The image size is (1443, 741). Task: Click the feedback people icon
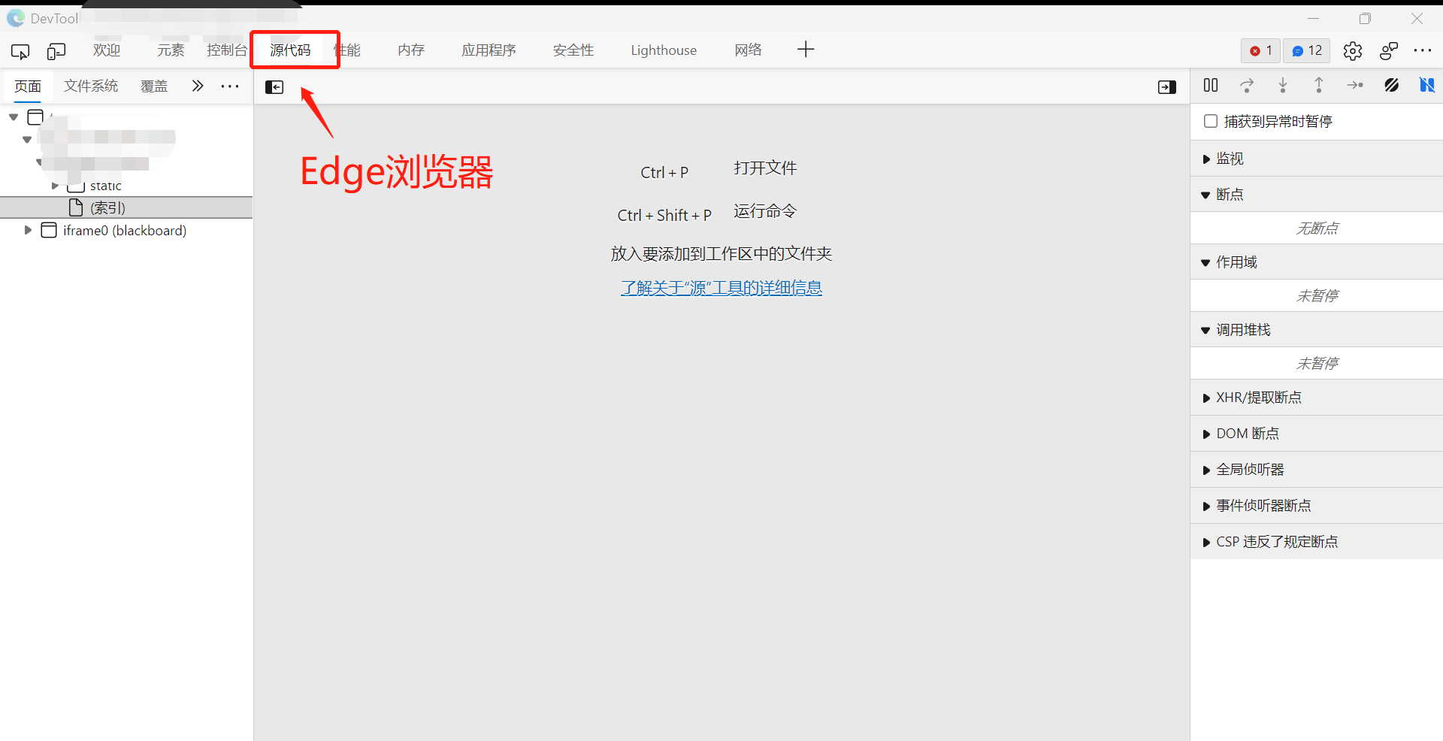pyautogui.click(x=1389, y=50)
